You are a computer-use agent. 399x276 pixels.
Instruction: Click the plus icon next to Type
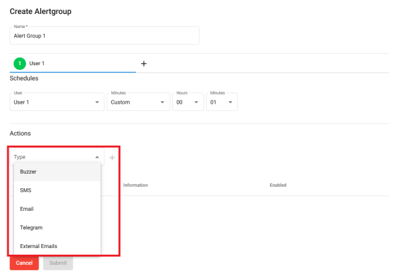112,158
